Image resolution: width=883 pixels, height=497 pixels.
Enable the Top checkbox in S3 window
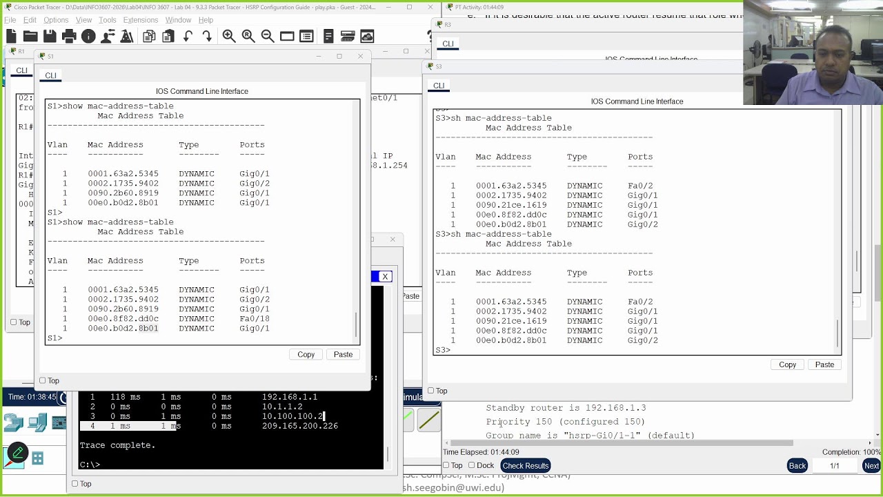(431, 391)
